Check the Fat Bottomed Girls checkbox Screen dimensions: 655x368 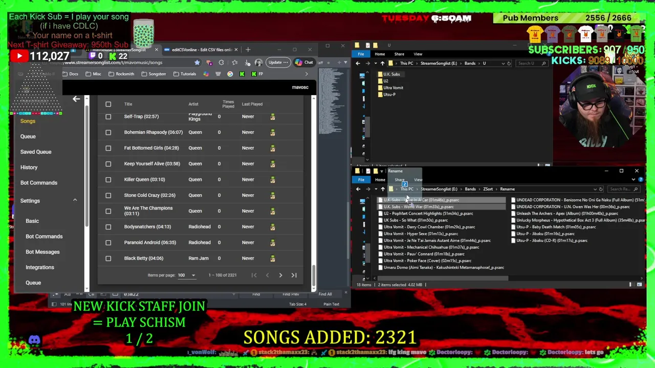coord(108,148)
